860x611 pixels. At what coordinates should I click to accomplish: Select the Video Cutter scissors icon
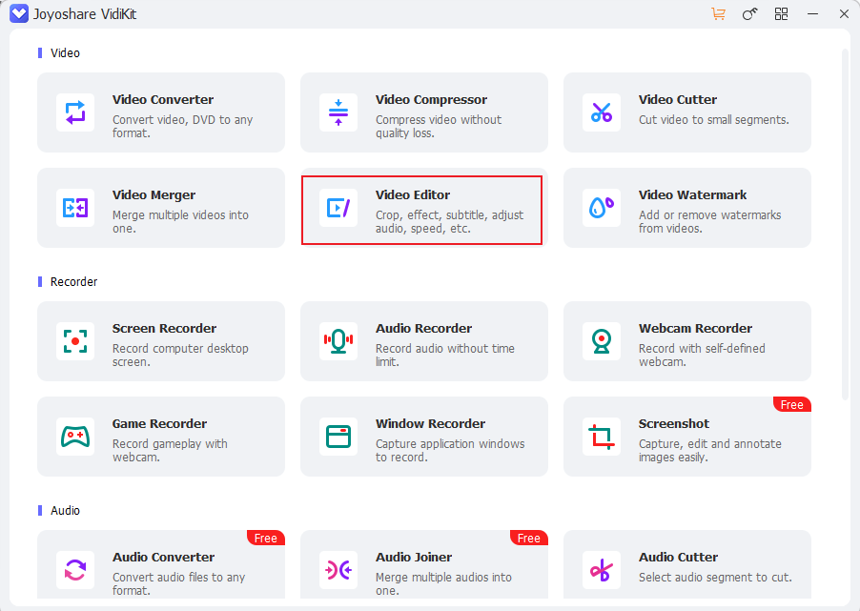(602, 112)
